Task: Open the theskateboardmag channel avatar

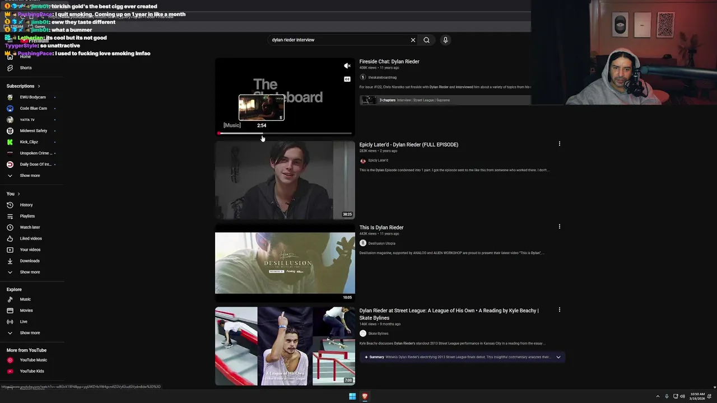Action: coord(362,77)
